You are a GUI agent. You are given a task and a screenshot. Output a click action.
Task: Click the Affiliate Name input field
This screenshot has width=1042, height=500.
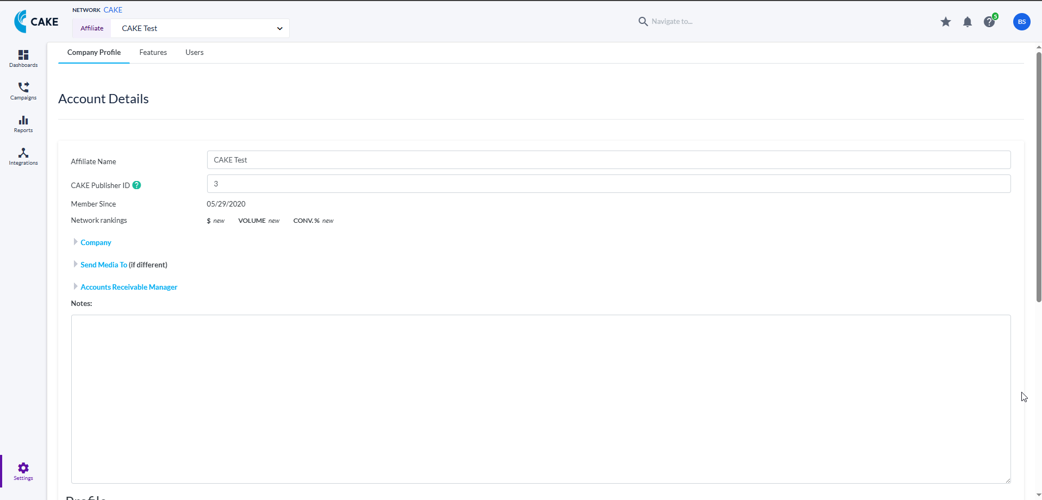(609, 160)
